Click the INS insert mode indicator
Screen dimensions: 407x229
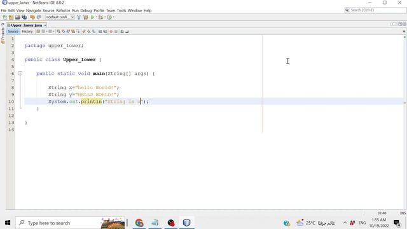tap(403, 213)
